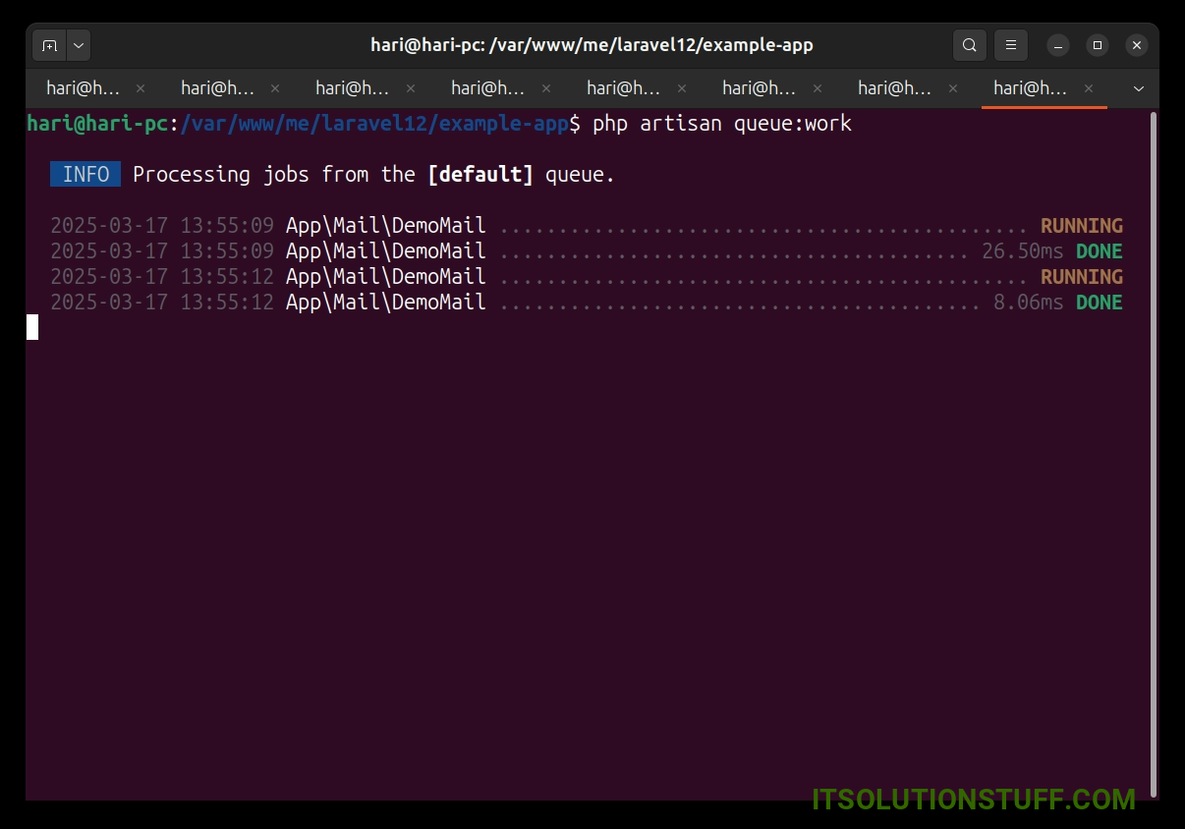Switch to the fourth terminal tab
Viewport: 1185px width, 829px height.
tap(488, 88)
